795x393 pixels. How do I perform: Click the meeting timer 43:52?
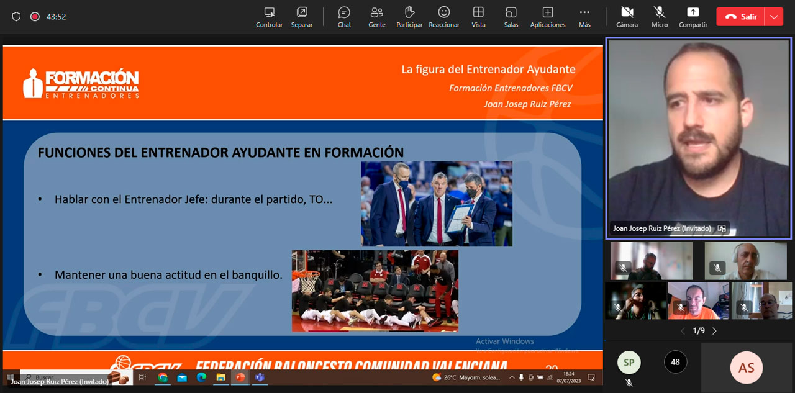[x=57, y=17]
